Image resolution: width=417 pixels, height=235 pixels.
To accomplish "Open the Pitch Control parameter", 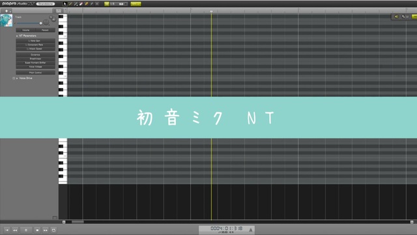I will 35,72.
